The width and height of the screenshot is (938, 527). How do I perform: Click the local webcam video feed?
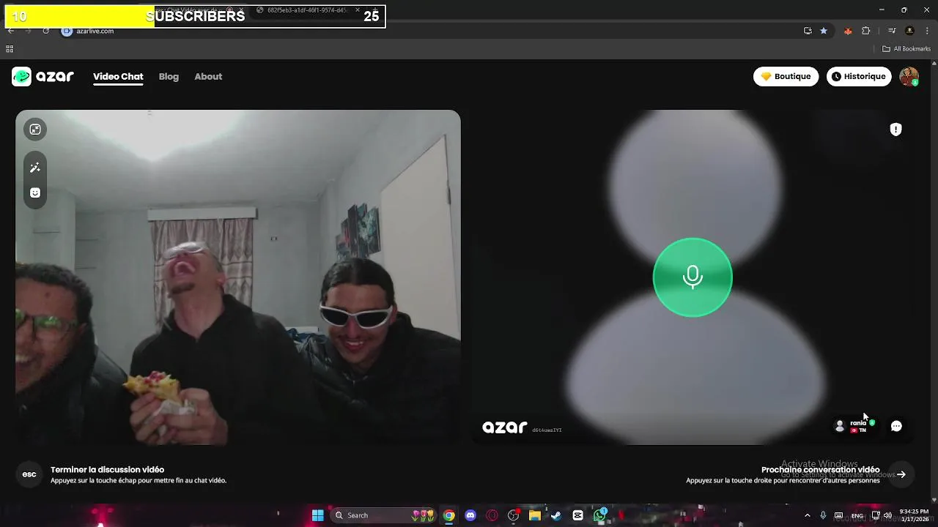238,277
